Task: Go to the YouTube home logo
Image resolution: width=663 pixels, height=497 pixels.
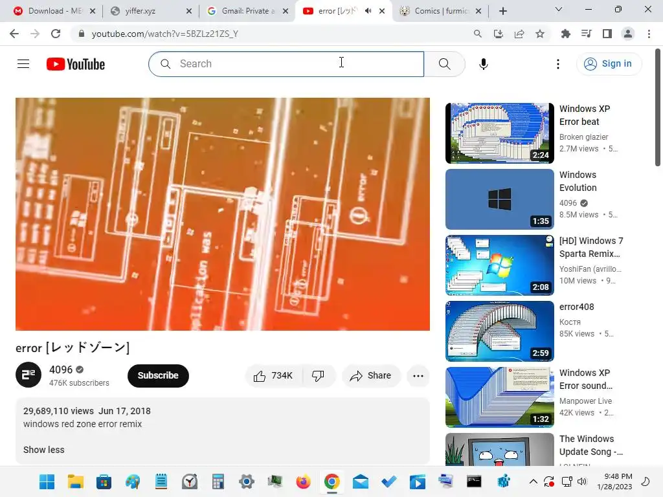Action: [x=76, y=64]
